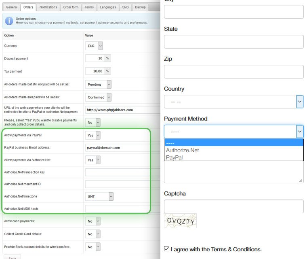
Task: Click the Tax payment value field
Action: (95, 71)
